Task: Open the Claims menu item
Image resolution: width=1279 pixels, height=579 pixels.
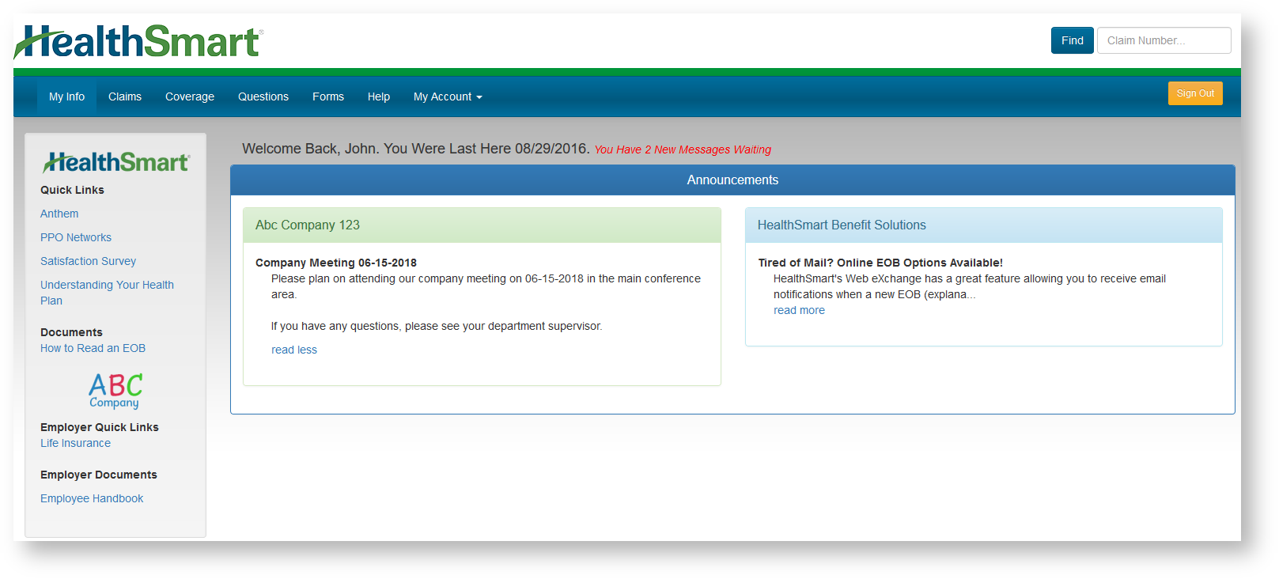Action: coord(125,96)
